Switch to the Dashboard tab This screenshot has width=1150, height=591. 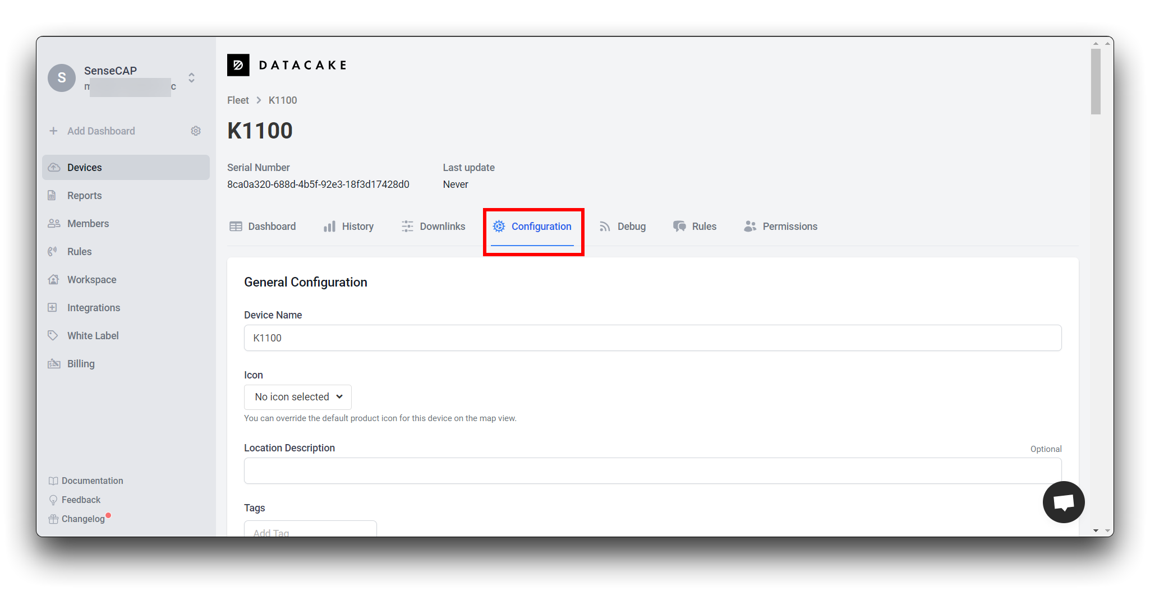coord(263,227)
